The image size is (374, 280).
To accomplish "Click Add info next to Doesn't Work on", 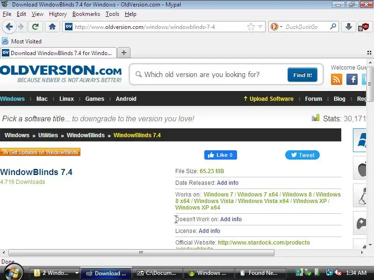I will [x=230, y=219].
